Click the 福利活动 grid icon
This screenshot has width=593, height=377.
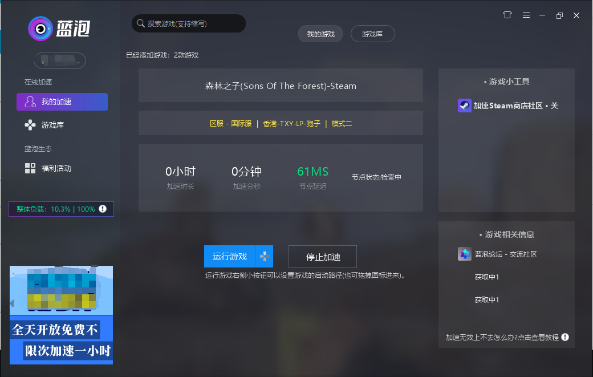point(30,168)
